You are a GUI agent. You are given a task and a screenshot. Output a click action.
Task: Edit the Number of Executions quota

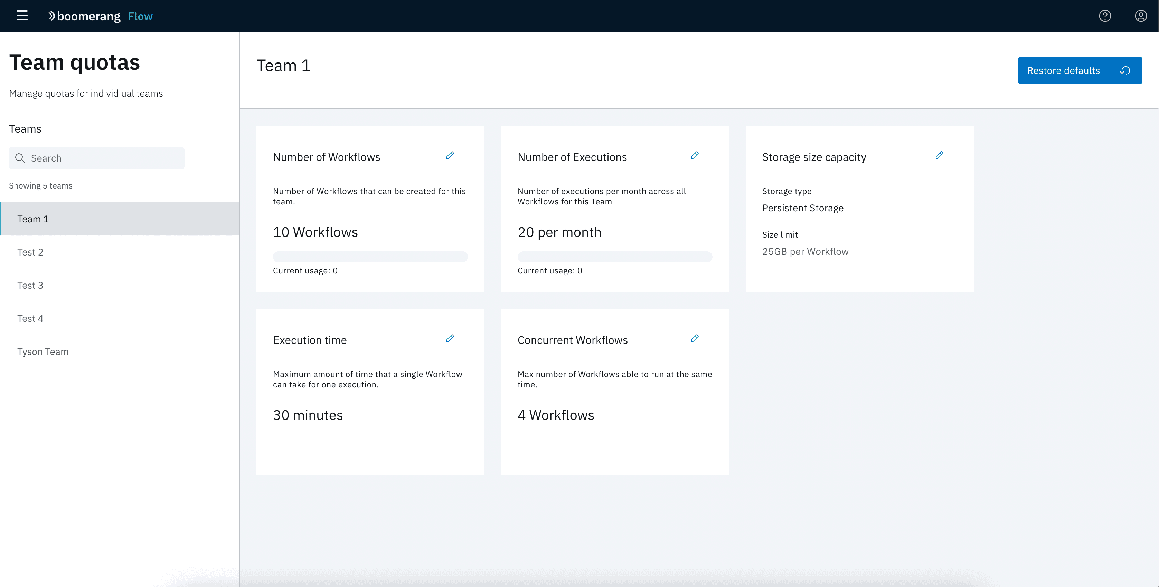pos(695,156)
